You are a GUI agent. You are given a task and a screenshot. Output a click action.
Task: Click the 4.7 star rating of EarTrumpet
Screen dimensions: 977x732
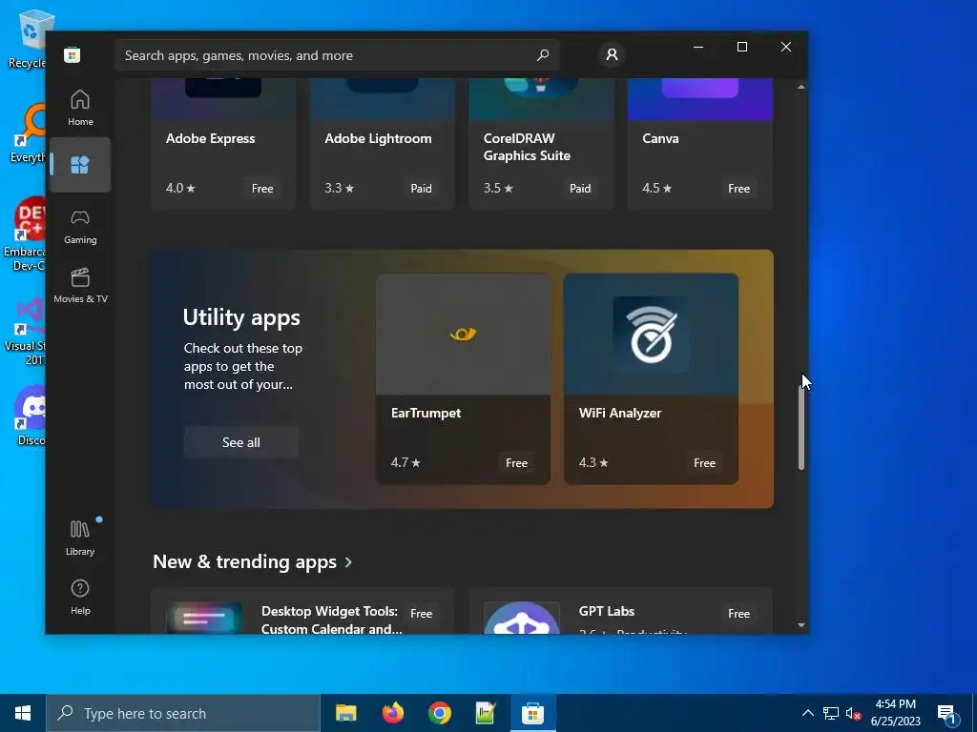405,462
